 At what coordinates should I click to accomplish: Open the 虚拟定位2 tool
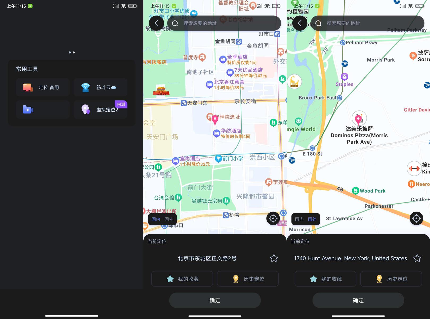tap(101, 110)
